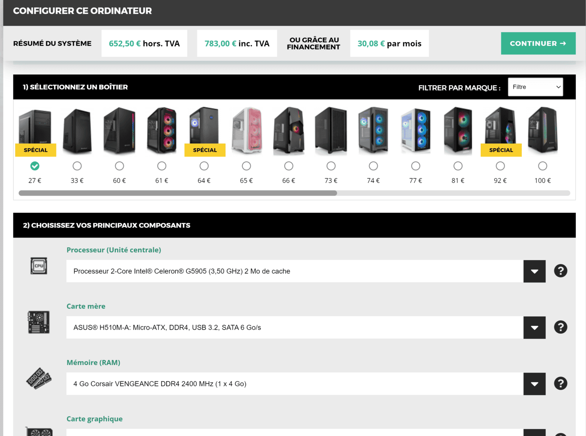586x436 pixels.
Task: Click the RAM memory sticks icon
Action: [x=39, y=378]
